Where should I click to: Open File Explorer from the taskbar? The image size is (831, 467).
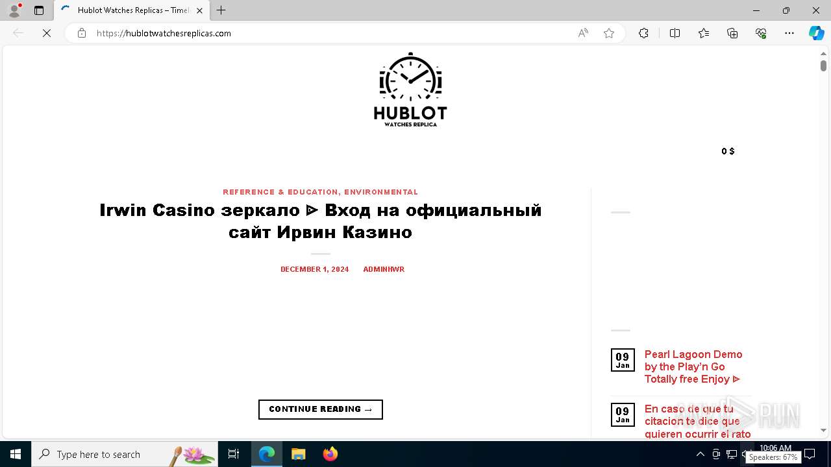pyautogui.click(x=299, y=454)
